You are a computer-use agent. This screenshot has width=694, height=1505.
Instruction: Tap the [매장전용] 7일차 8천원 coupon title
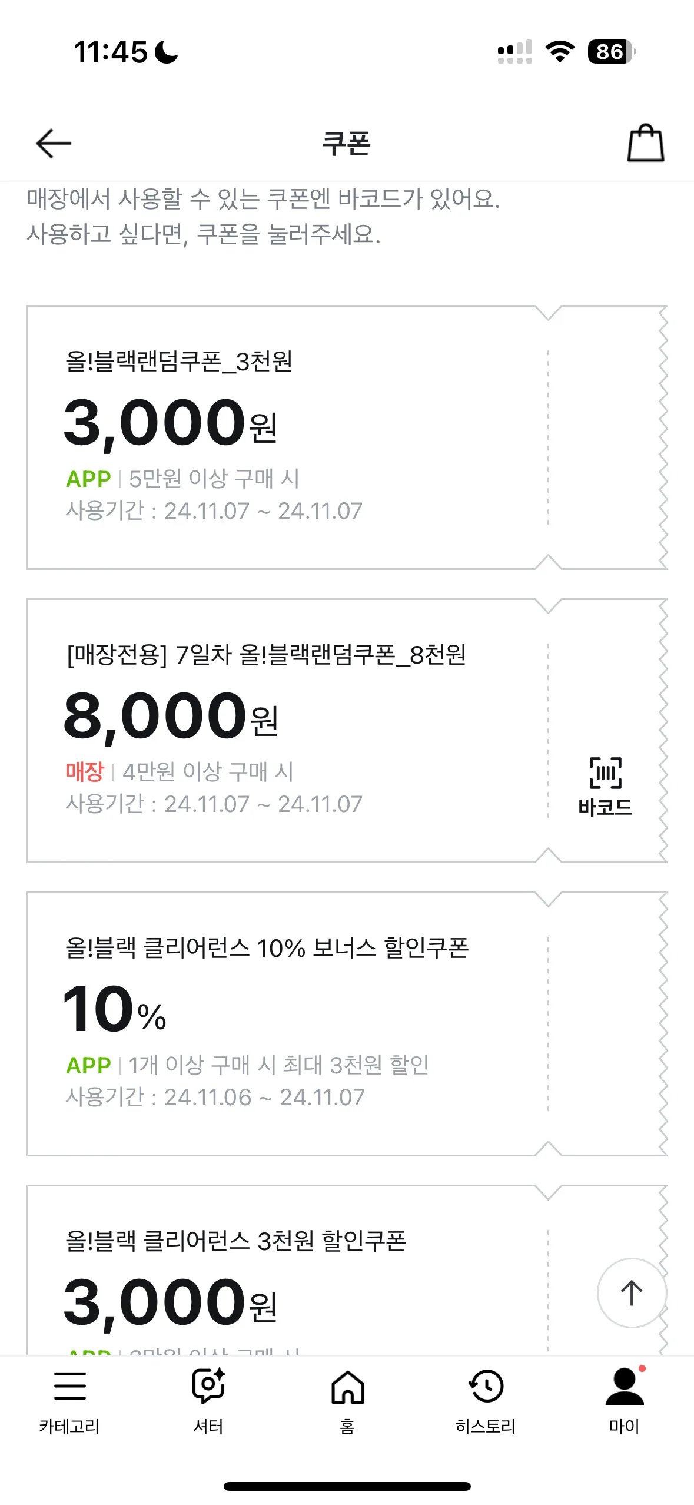point(266,654)
